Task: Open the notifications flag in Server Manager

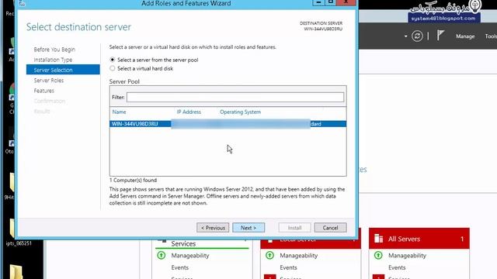Action: tap(440, 36)
